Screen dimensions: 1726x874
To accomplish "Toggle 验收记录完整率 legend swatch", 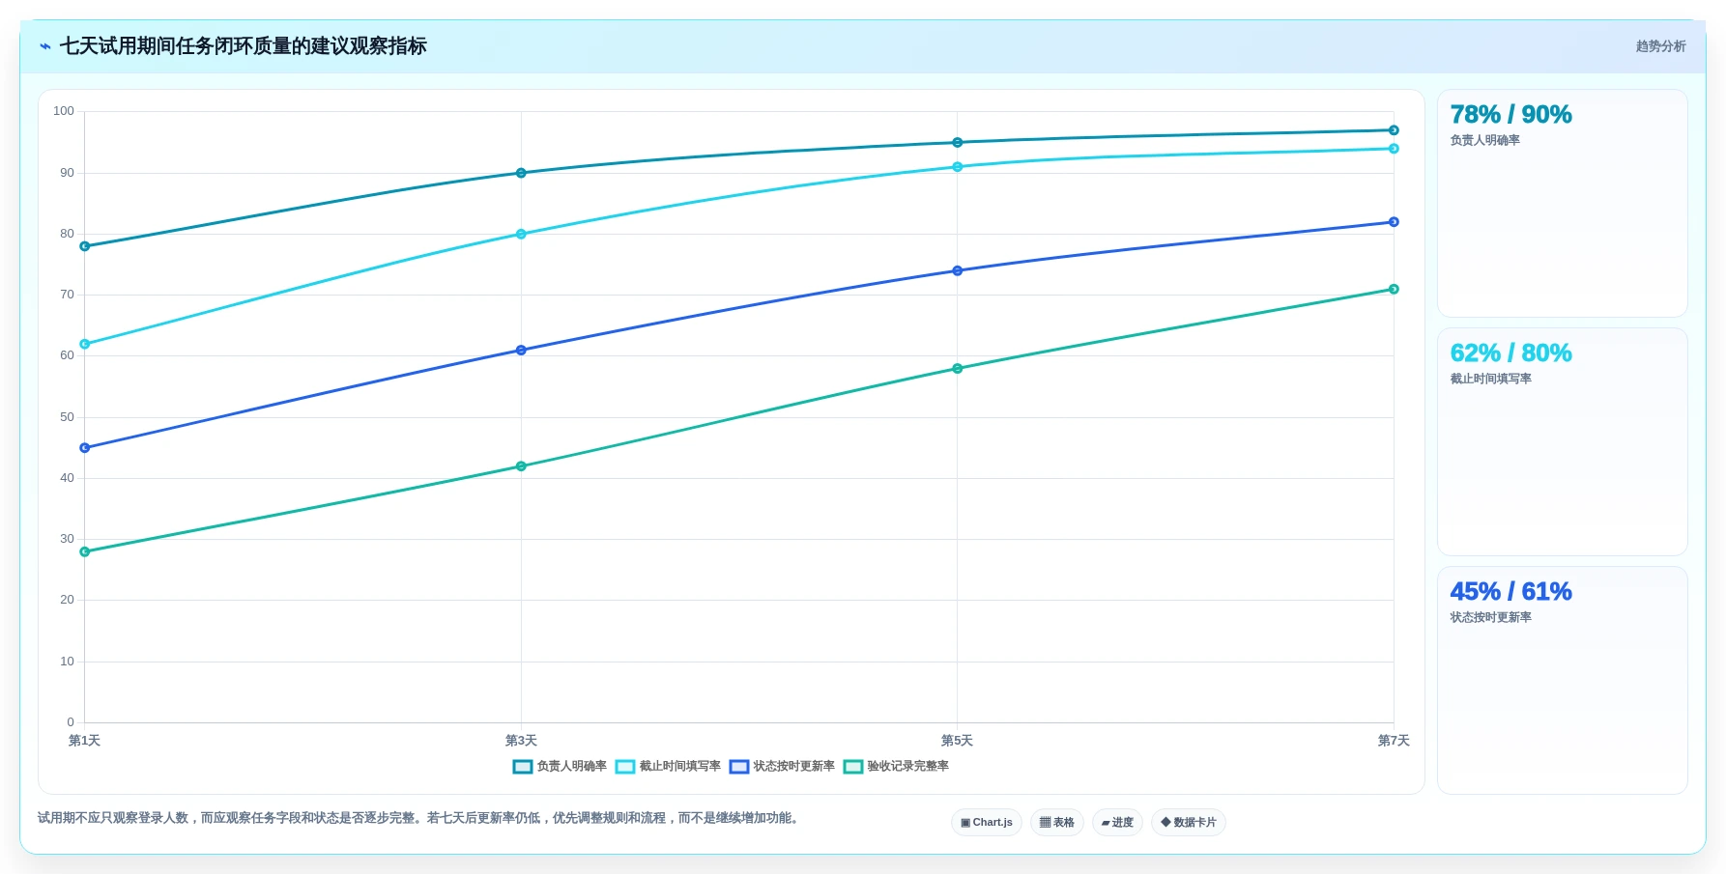I will coord(853,767).
